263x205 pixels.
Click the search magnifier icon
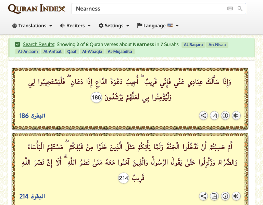click(240, 9)
